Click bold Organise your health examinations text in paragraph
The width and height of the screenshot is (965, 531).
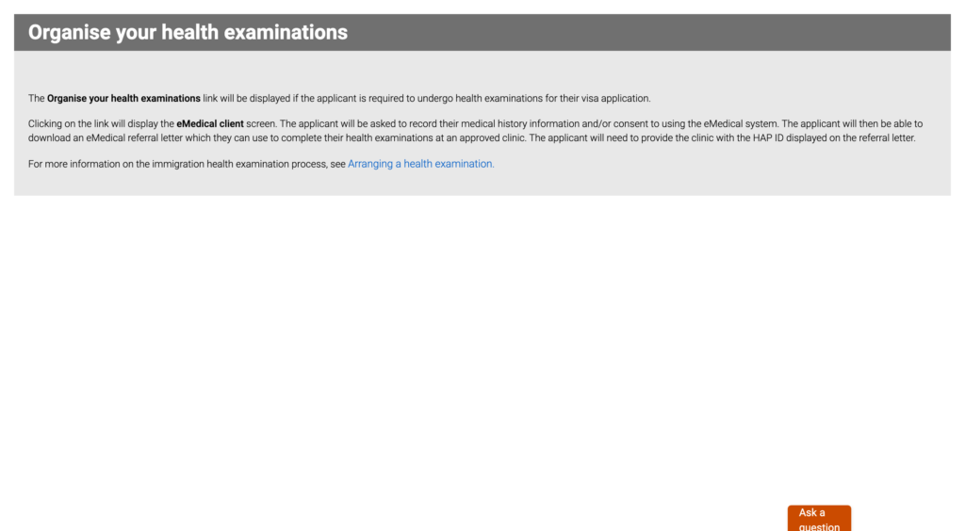click(x=123, y=99)
